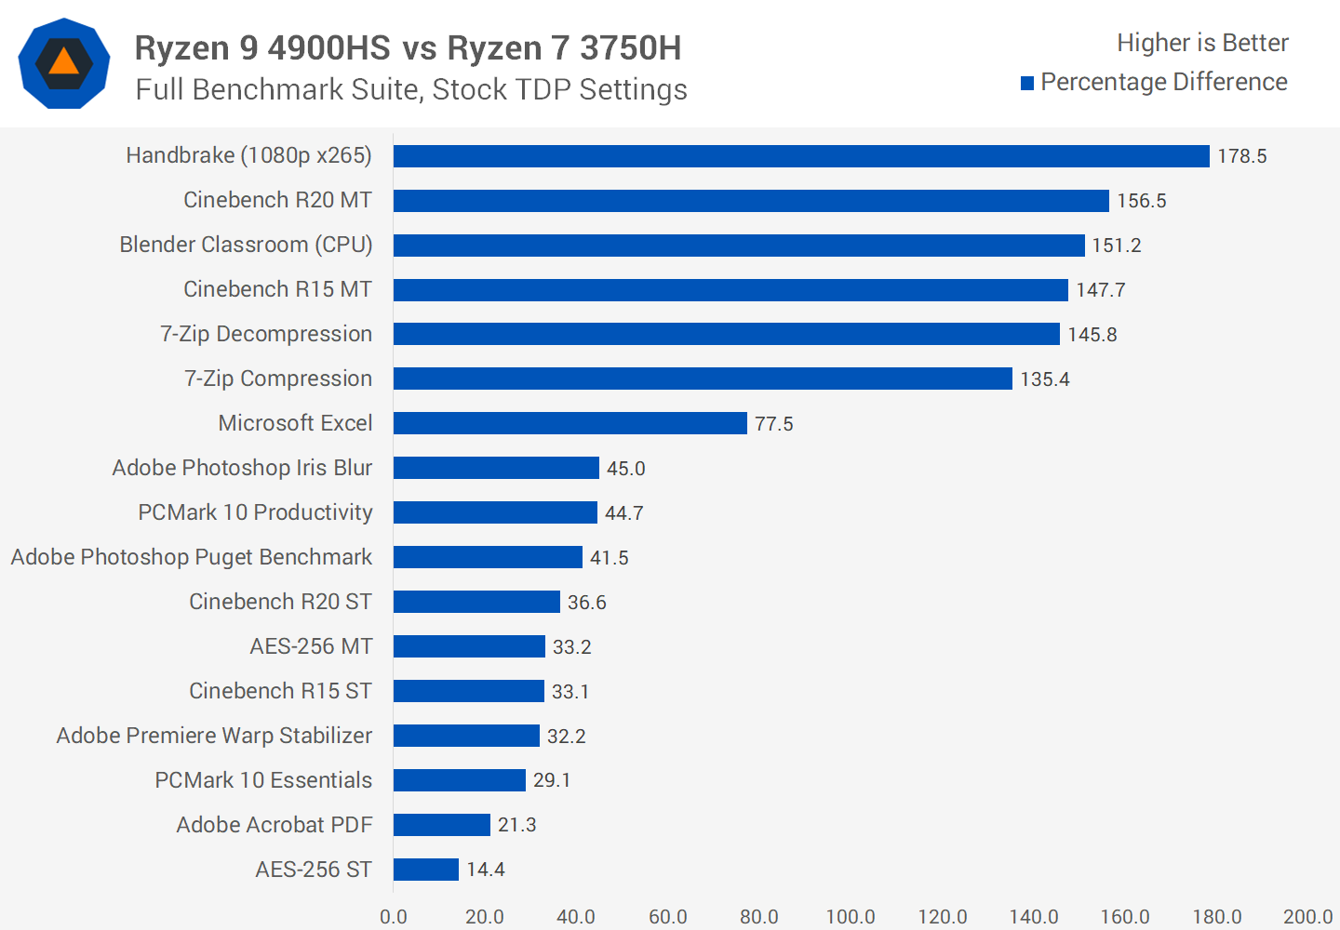Click the PCMark 10 Productivity value 44.7
Viewport: 1340px width, 930px height.
coord(624,513)
